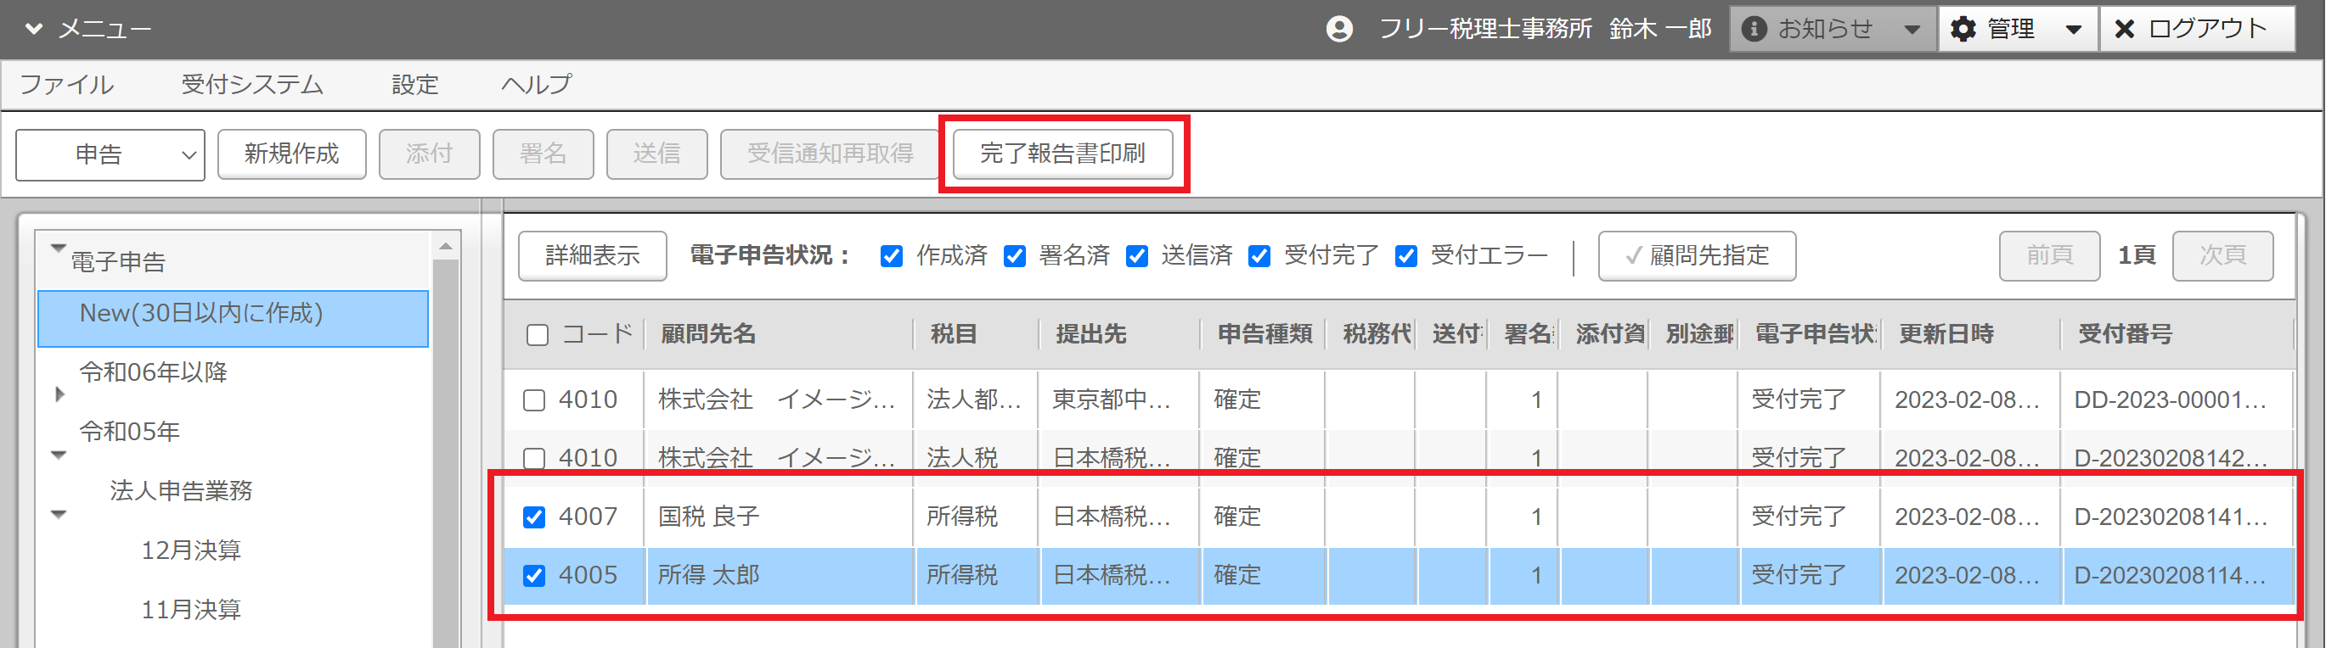2326x648 pixels.
Task: Select 12月決算 in the tree
Action: [x=190, y=550]
